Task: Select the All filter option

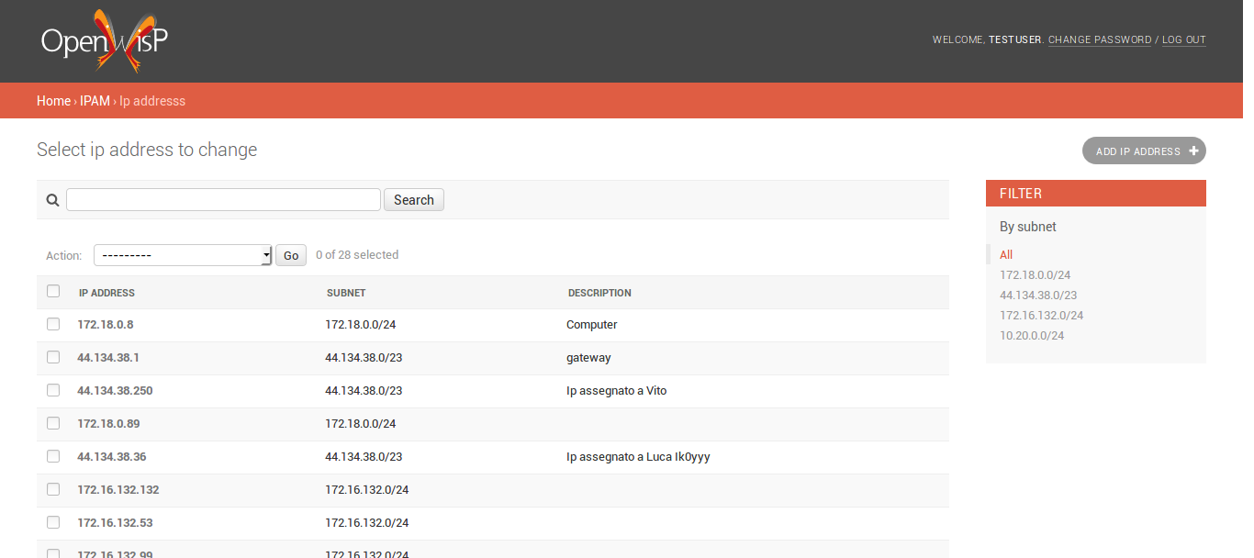Action: pyautogui.click(x=1006, y=254)
